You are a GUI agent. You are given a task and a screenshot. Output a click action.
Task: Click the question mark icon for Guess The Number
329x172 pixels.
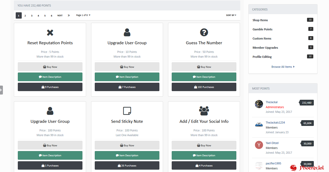pyautogui.click(x=204, y=32)
